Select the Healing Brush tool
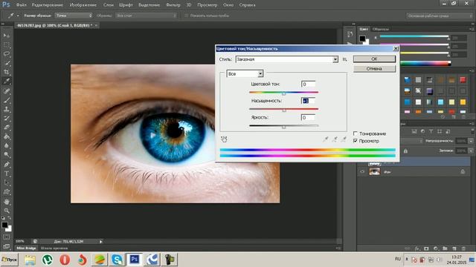 pos(7,91)
